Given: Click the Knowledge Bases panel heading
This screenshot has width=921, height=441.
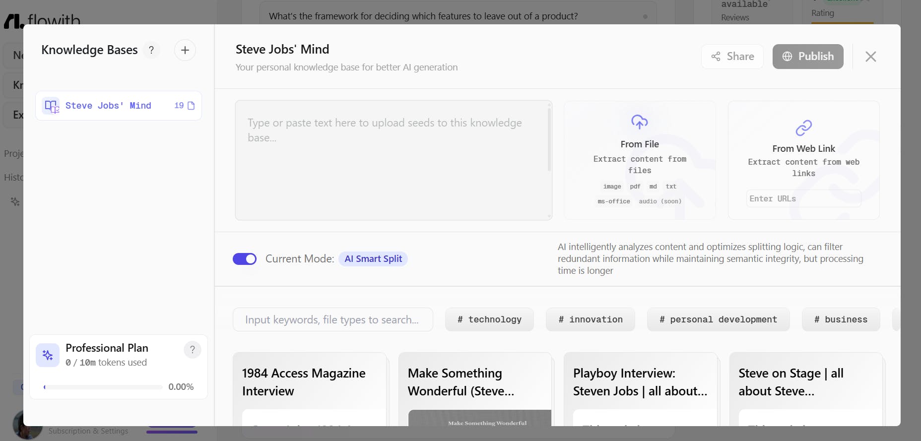Looking at the screenshot, I should coord(89,50).
